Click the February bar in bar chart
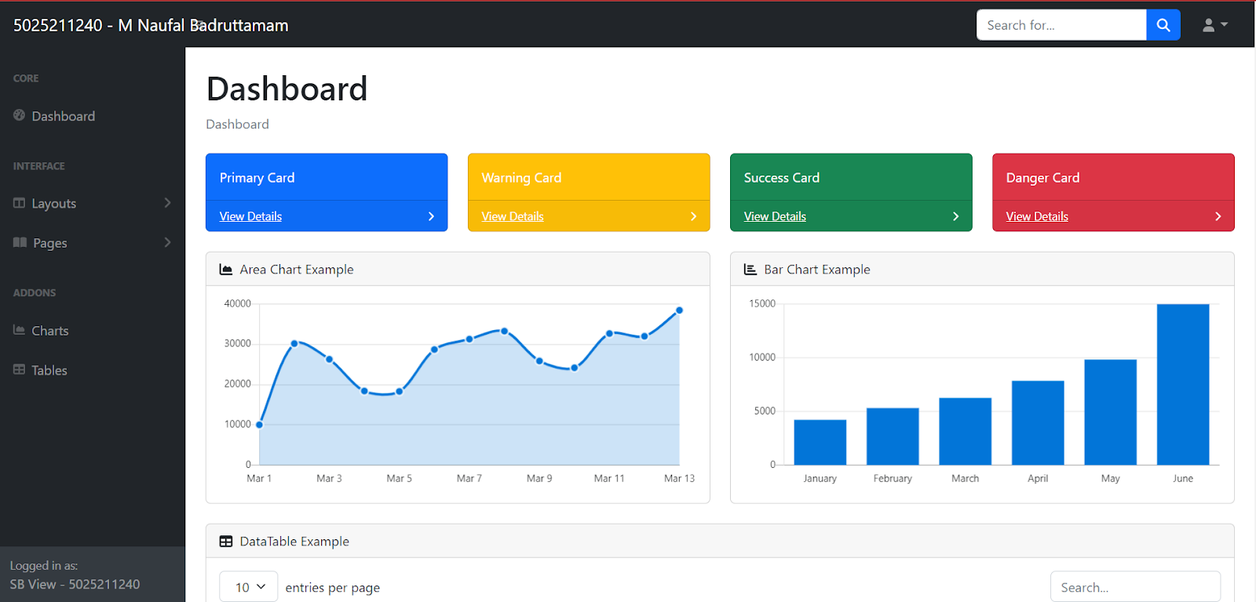 [893, 437]
